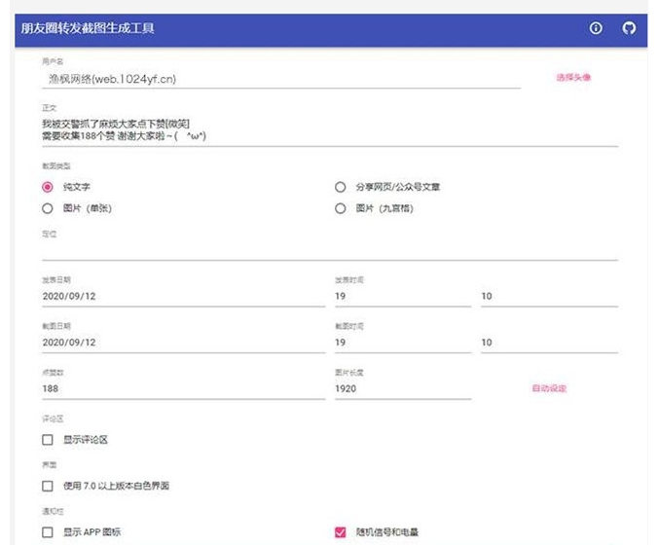This screenshot has height=545, width=659.
Task: Tick the 显示 APP 图标 checkbox
Action: click(x=48, y=532)
